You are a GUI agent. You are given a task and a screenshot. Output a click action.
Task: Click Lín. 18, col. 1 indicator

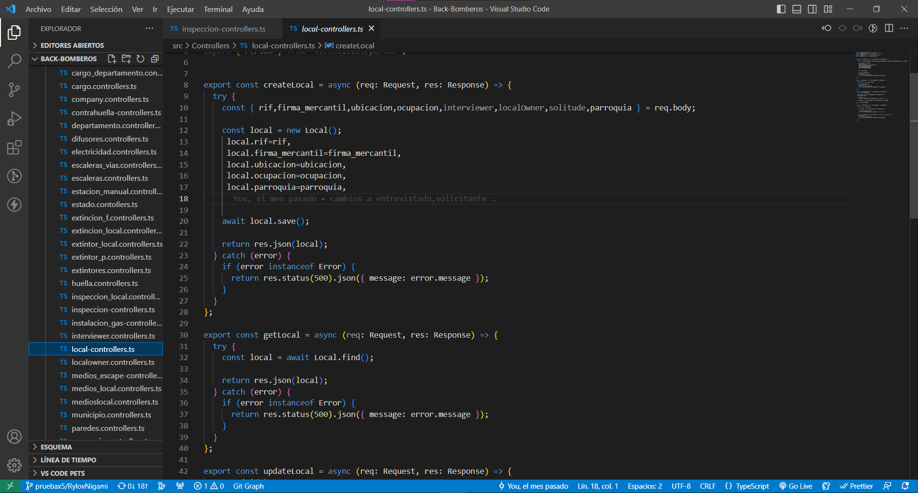click(x=598, y=486)
